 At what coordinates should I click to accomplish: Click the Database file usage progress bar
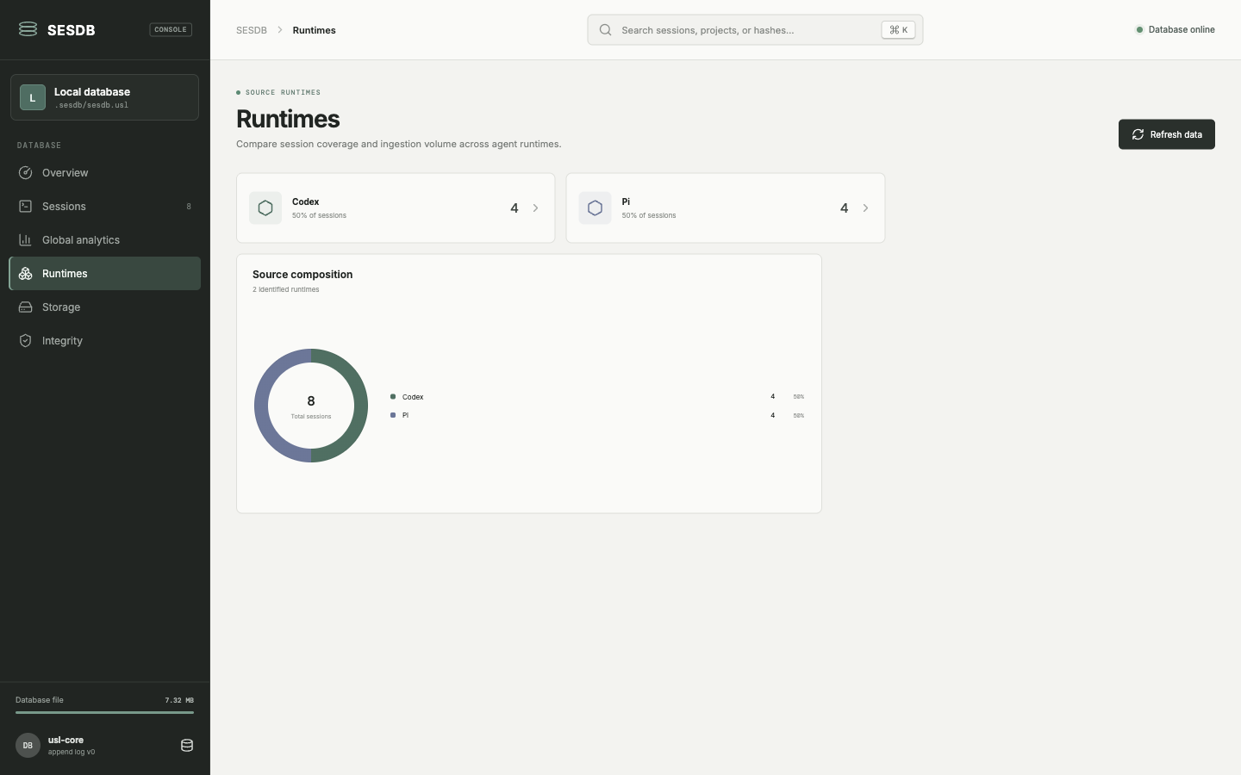(x=104, y=712)
